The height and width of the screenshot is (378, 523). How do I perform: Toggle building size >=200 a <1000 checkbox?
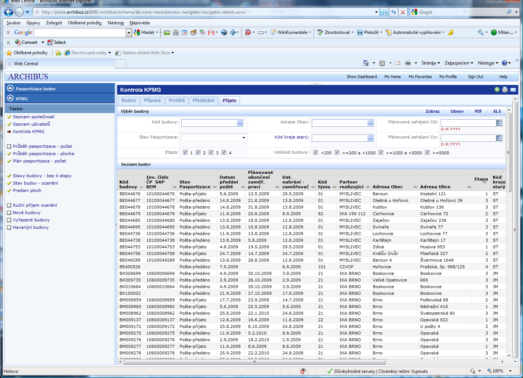pyautogui.click(x=337, y=153)
